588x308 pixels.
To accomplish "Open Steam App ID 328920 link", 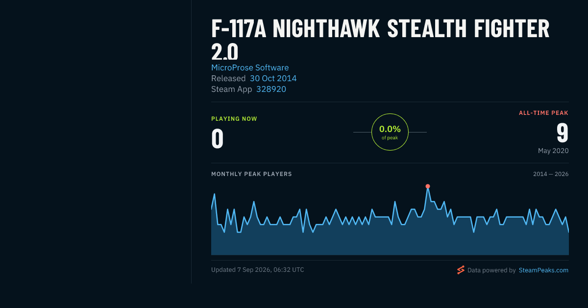I will pos(271,89).
